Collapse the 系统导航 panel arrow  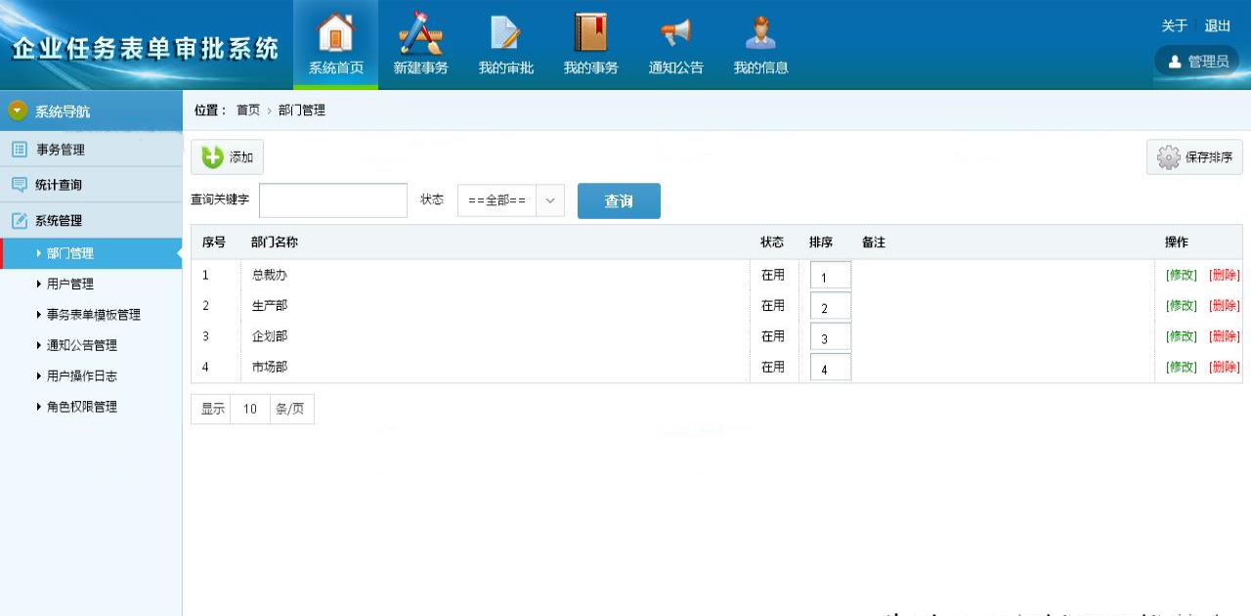point(18,111)
